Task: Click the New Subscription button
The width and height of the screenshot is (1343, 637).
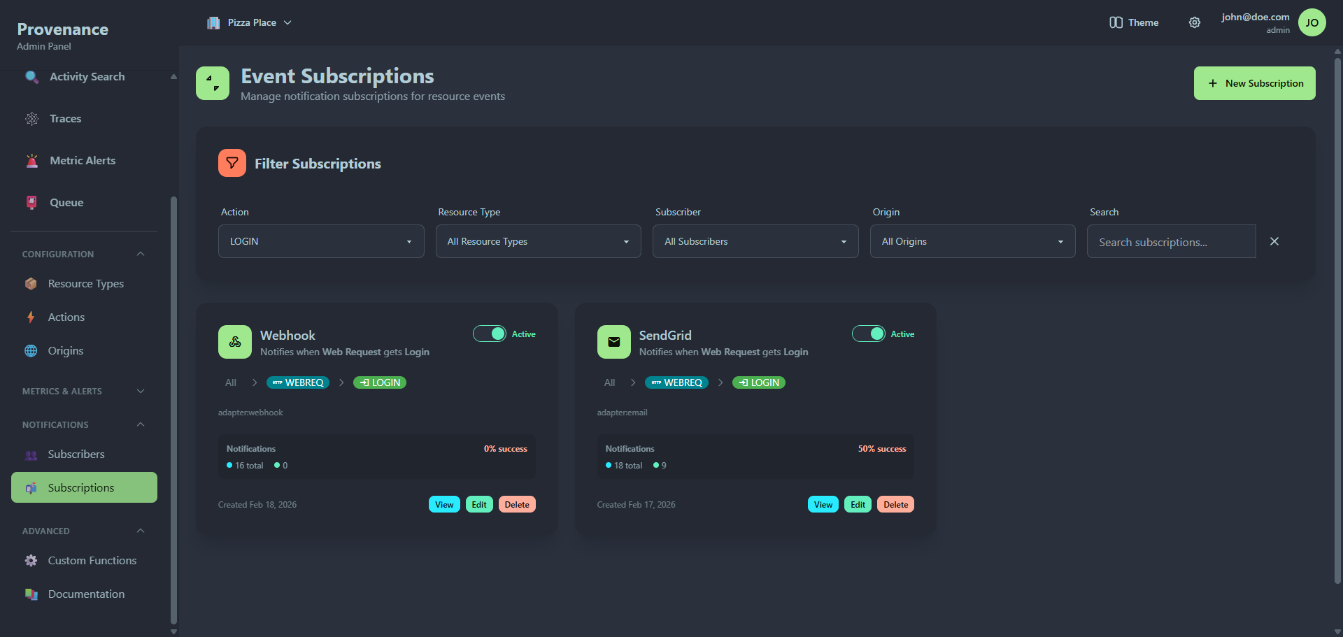Action: tap(1254, 83)
